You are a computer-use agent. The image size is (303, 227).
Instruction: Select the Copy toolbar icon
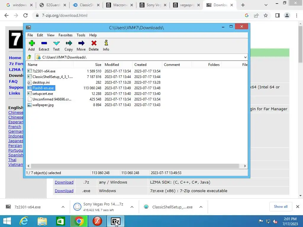[69, 46]
